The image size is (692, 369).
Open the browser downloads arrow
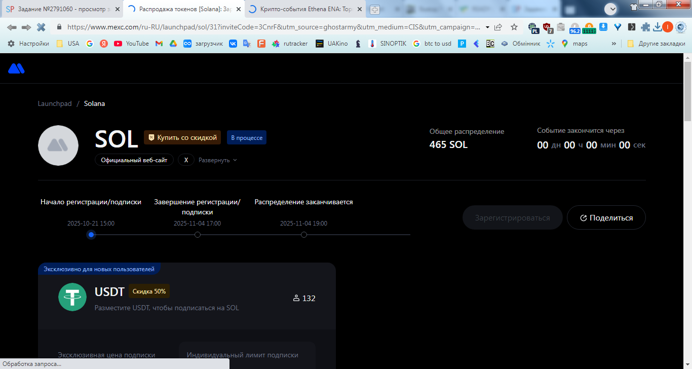(x=657, y=27)
